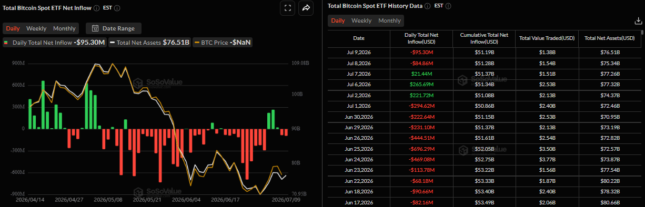
Task: Click the Daily Total Net Inflow column header
Action: 421,38
